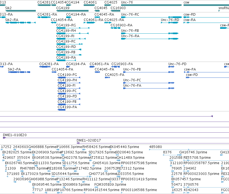Select BAC clone DME1-020D17
The width and height of the screenshot is (229, 194).
pyautogui.click(x=153, y=143)
